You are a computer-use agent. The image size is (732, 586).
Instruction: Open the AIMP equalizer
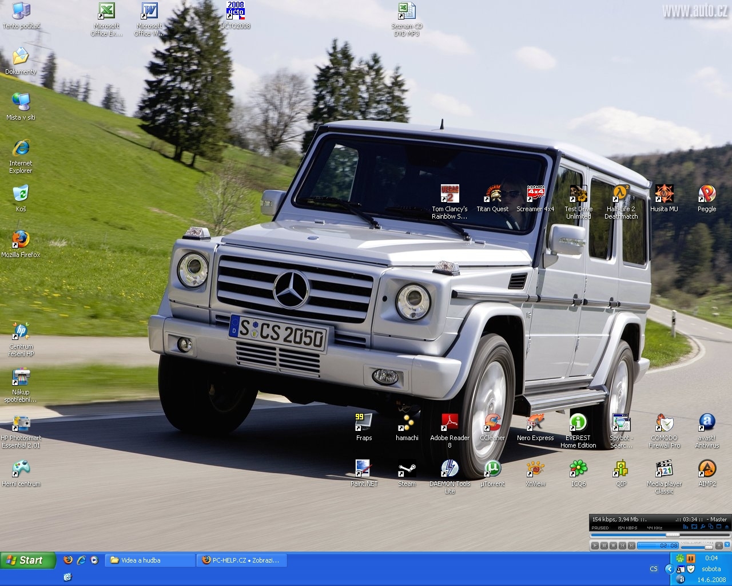point(686,526)
